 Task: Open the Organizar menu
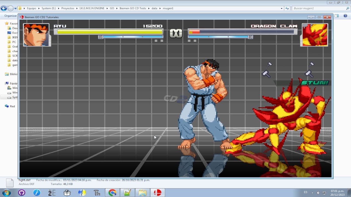pos(10,16)
